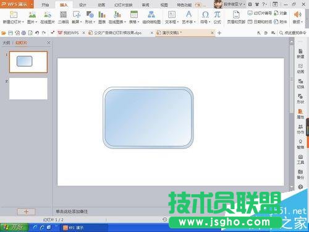Screen dimensions: 309x232
Task: Expand the WPS 演示 application menu arrow
Action: 32,4
